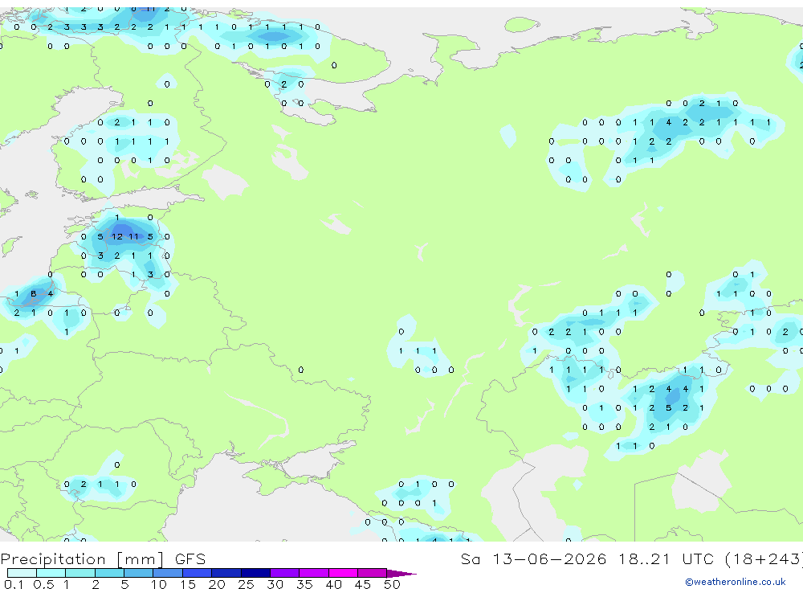Click the 30–35 mm legend swatch
The height and width of the screenshot is (589, 803).
(285, 573)
